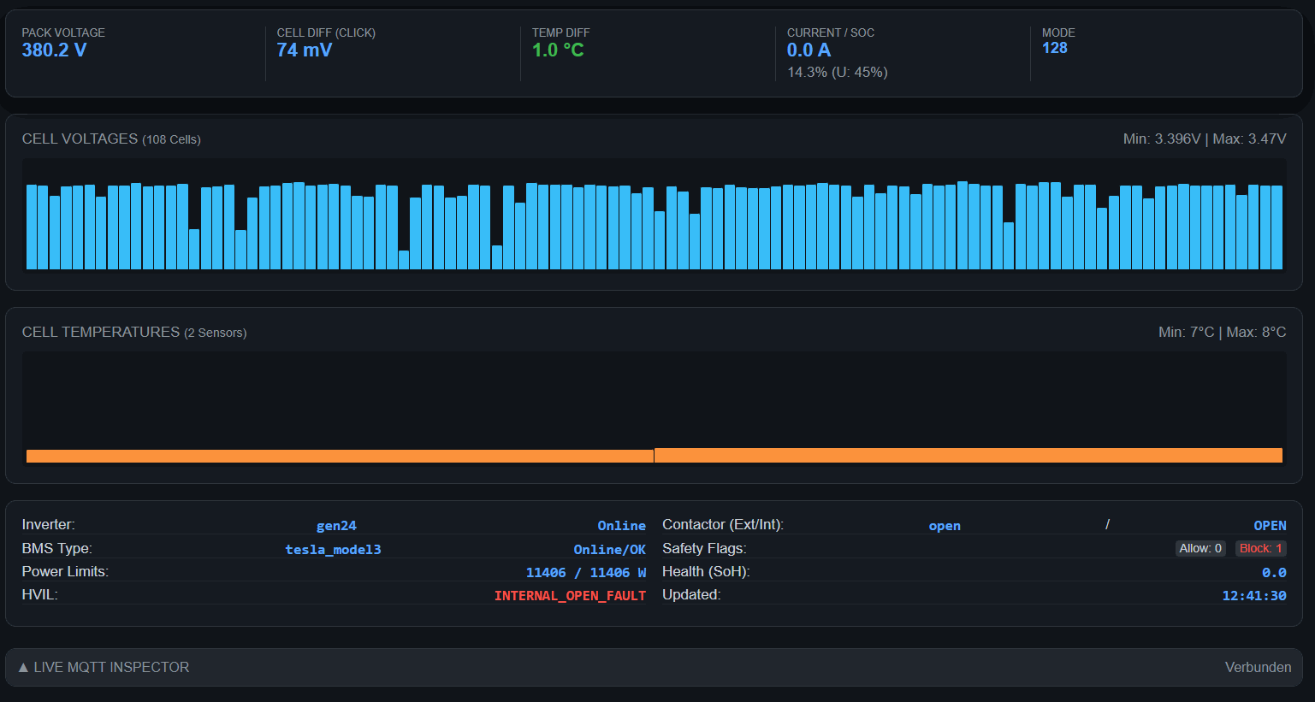This screenshot has width=1315, height=702.
Task: Click the shortest cell voltage bar
Action: 404,260
